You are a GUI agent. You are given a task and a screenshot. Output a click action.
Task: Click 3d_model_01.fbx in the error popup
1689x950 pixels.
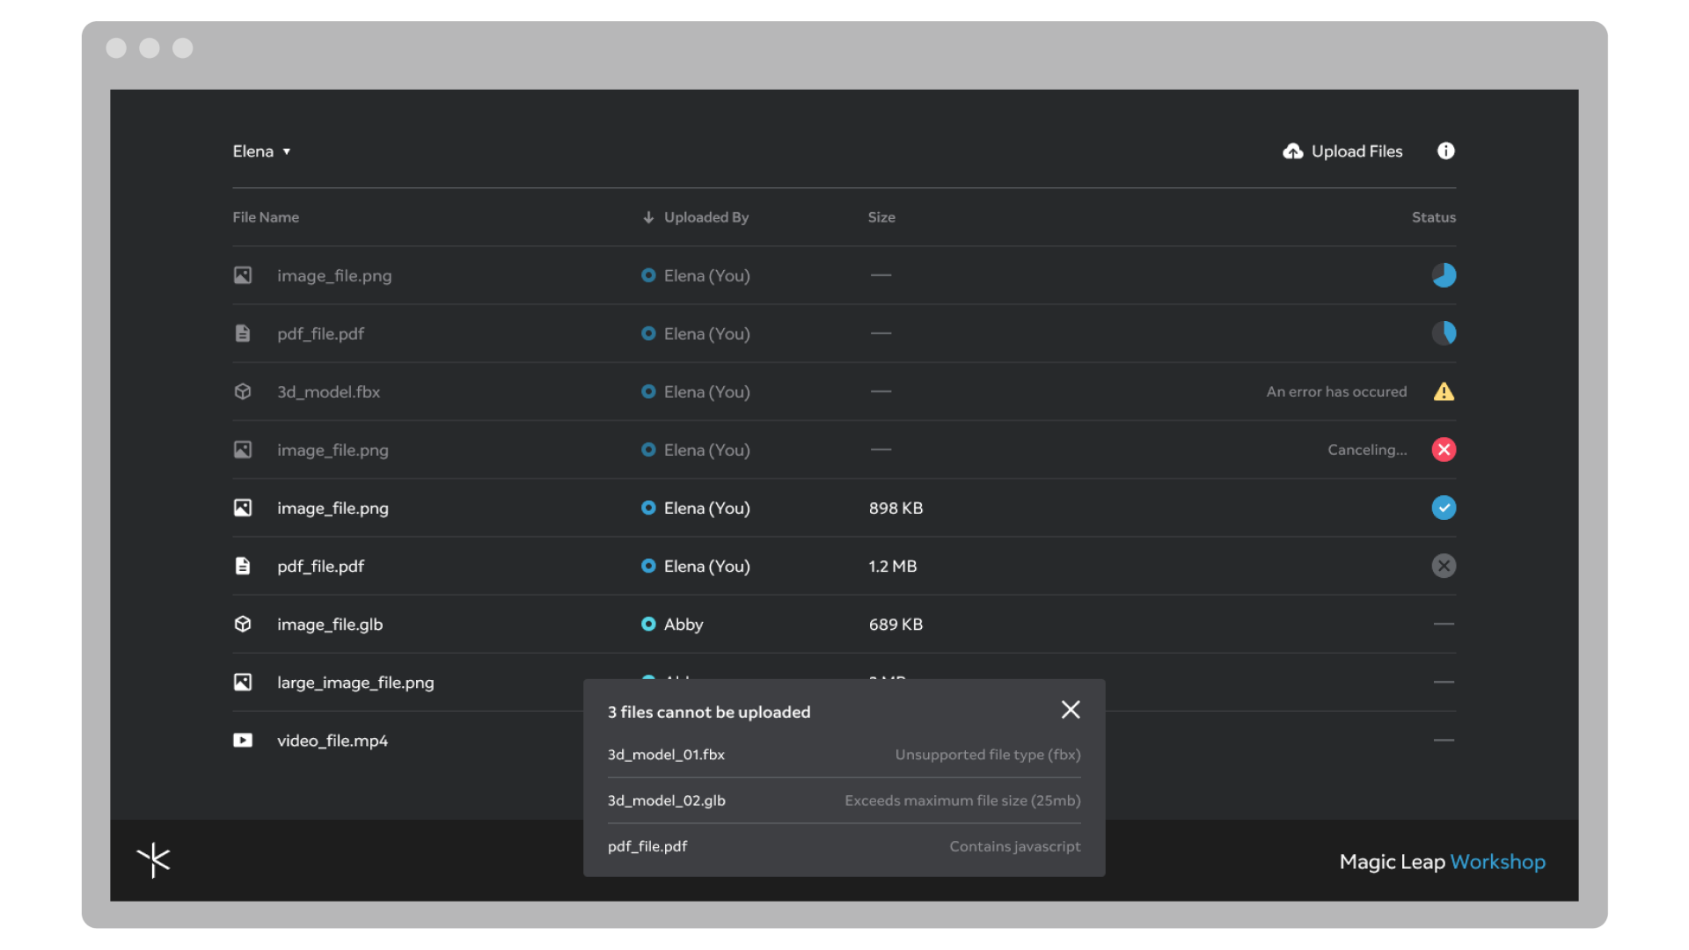(x=666, y=755)
